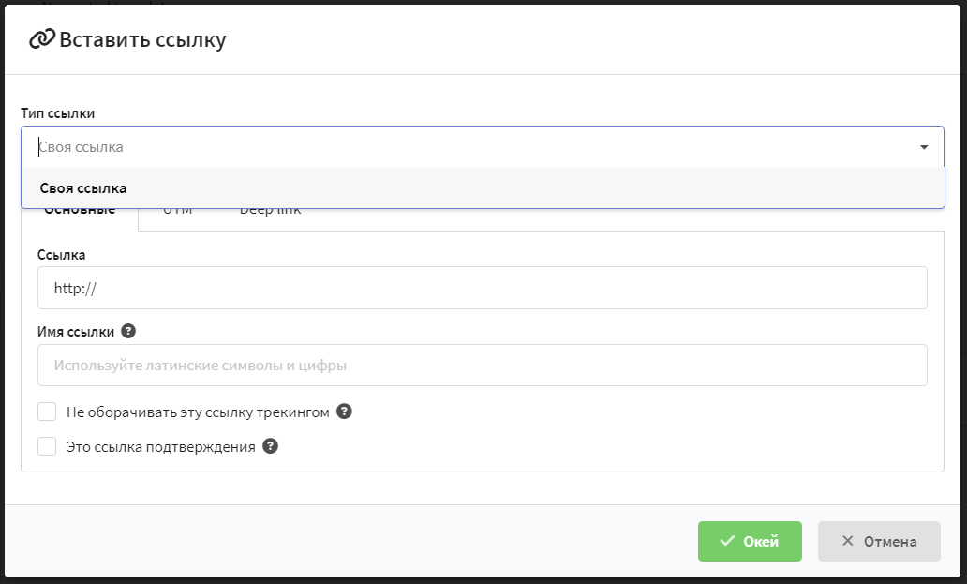
Task: Click the Имя ссылки text field
Action: click(x=482, y=366)
